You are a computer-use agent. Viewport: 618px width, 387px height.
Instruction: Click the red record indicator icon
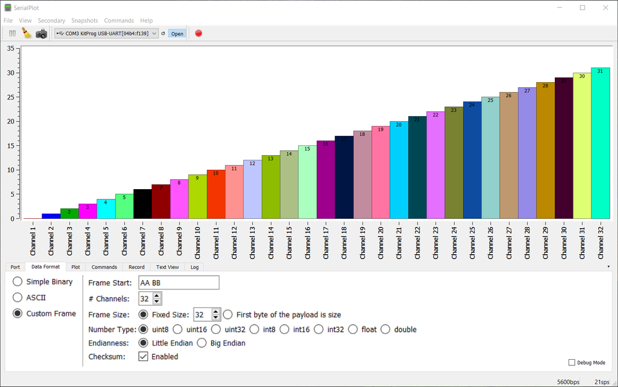pos(198,33)
